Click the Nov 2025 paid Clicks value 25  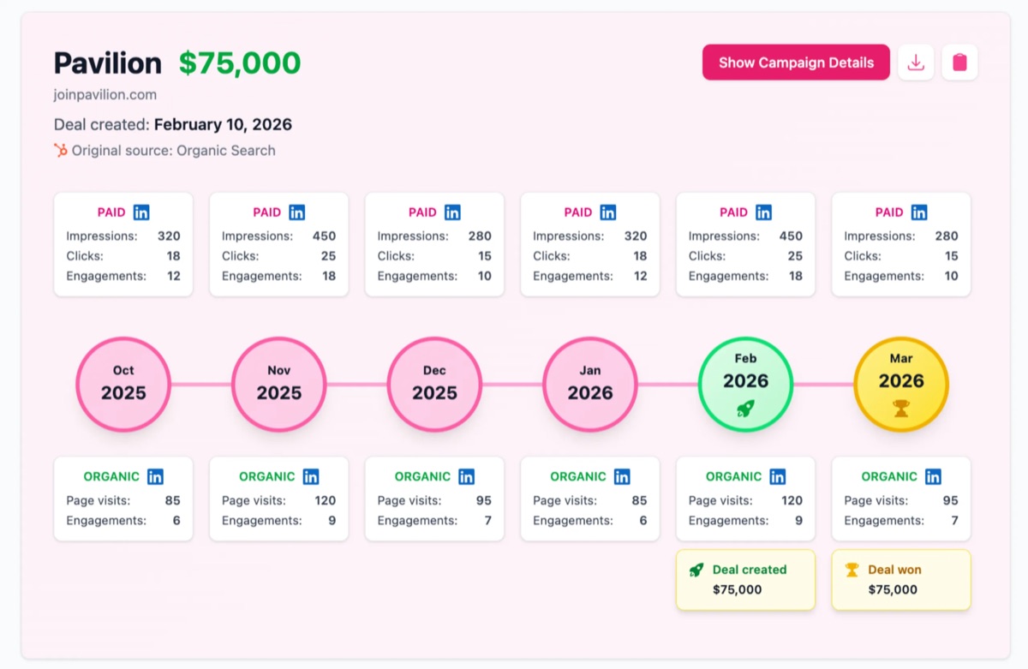pos(328,255)
